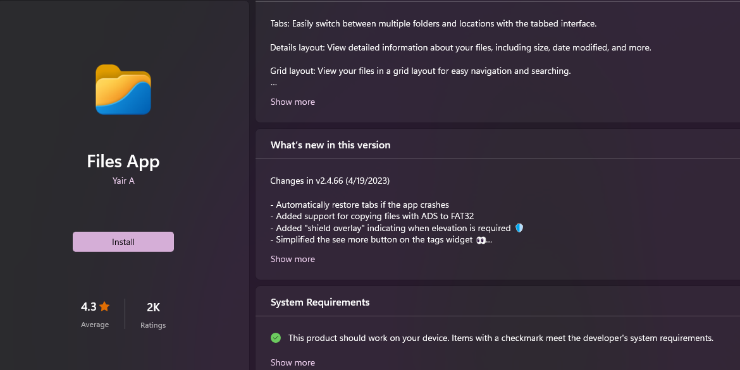Image resolution: width=740 pixels, height=370 pixels.
Task: Select the System Requirements heading
Action: point(320,302)
